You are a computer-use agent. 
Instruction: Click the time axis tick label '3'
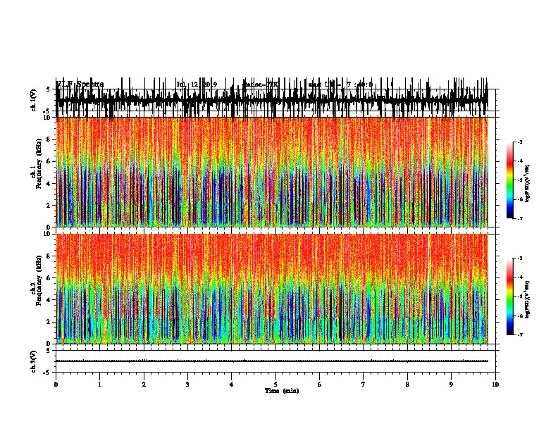pos(187,385)
